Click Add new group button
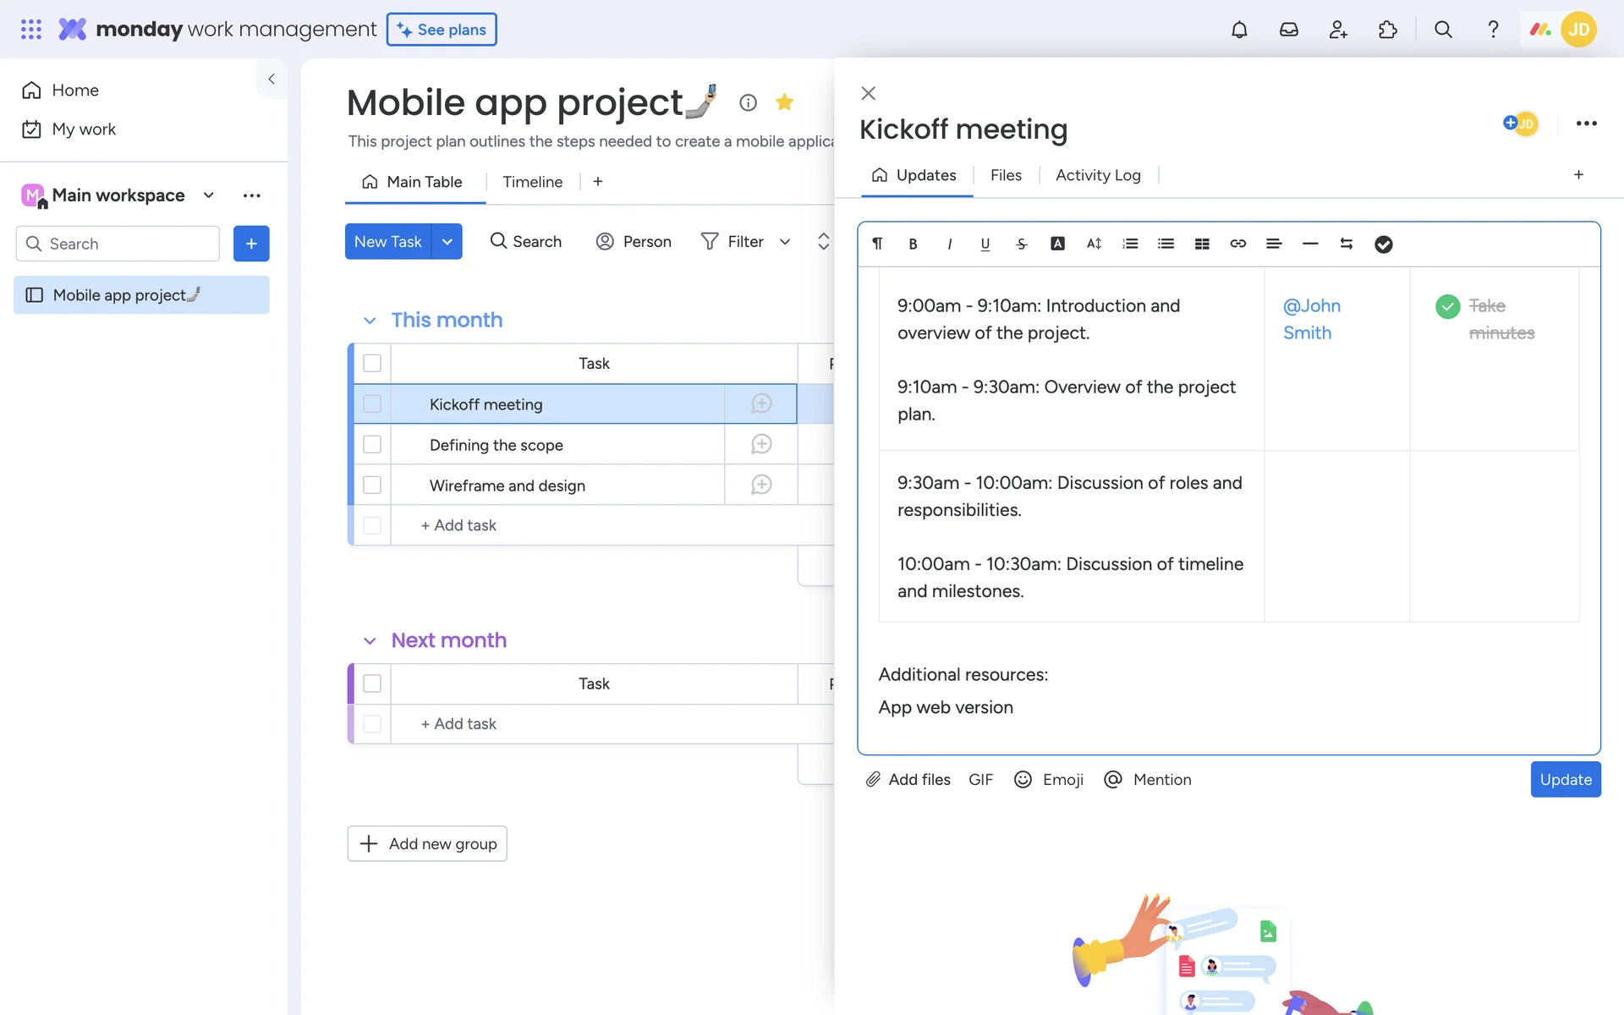The height and width of the screenshot is (1015, 1624). tap(427, 843)
